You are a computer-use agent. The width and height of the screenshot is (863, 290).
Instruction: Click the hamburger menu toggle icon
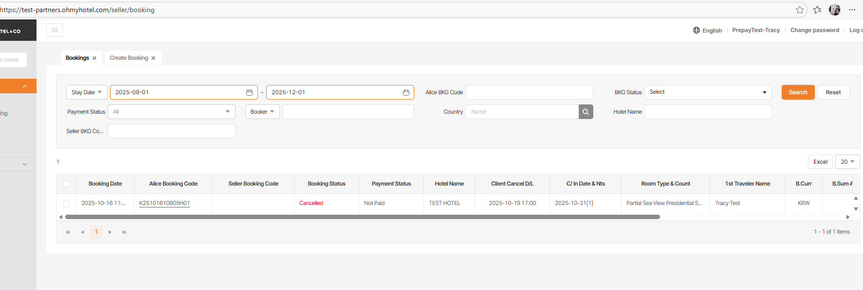[x=55, y=30]
